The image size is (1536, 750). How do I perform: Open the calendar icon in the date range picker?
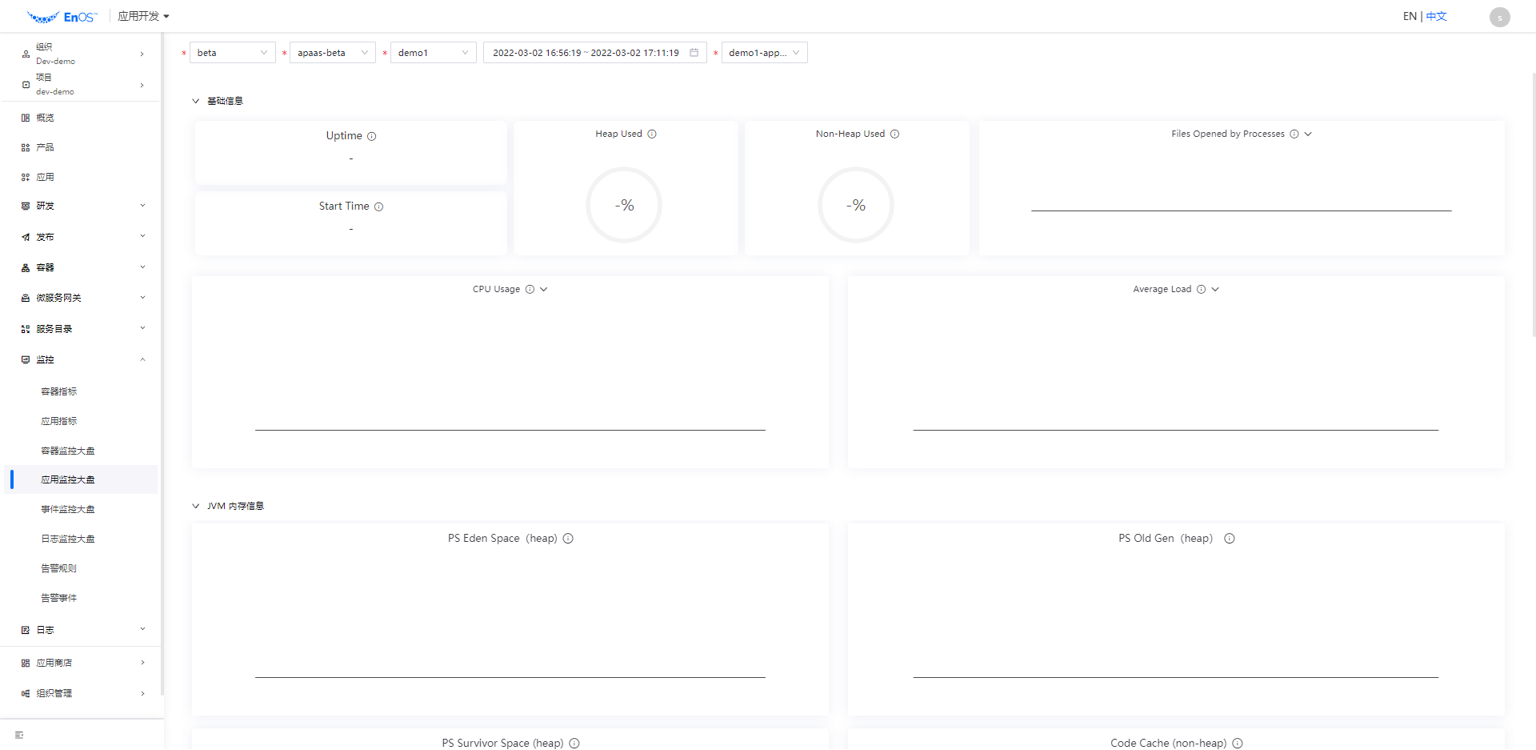click(x=693, y=52)
